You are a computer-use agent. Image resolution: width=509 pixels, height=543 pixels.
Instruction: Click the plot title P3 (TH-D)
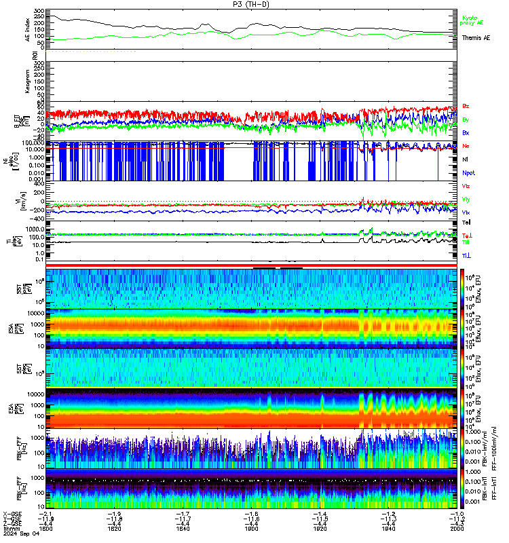tap(250, 4)
